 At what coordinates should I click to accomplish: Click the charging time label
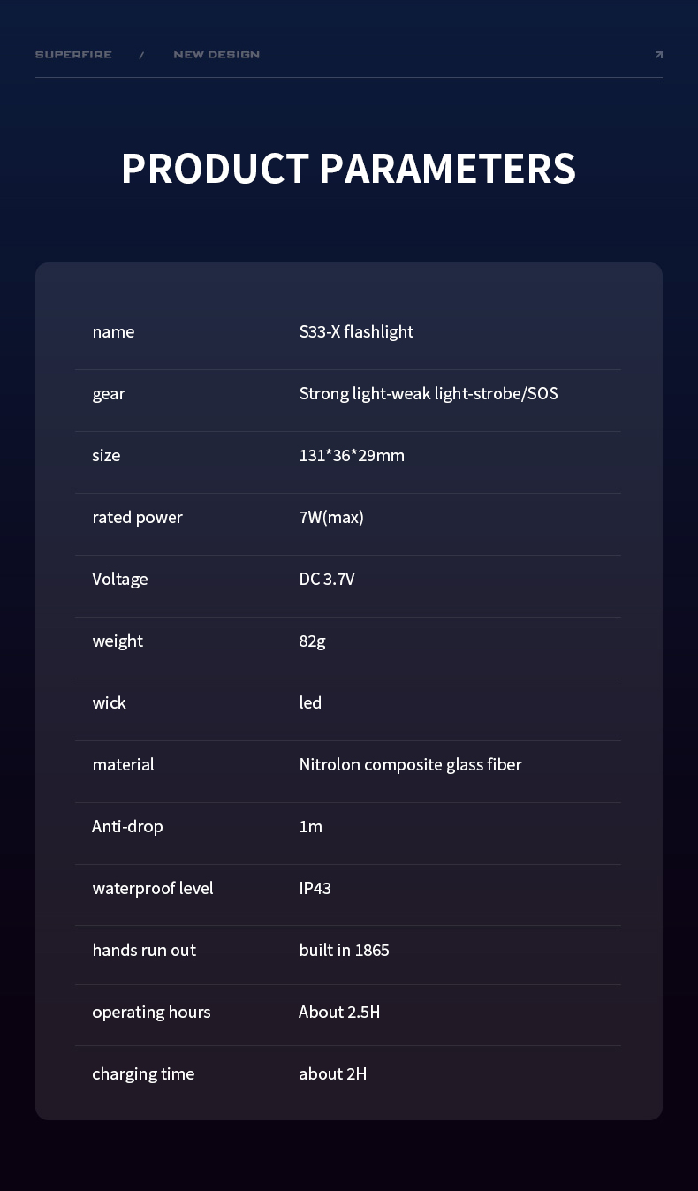click(143, 1073)
